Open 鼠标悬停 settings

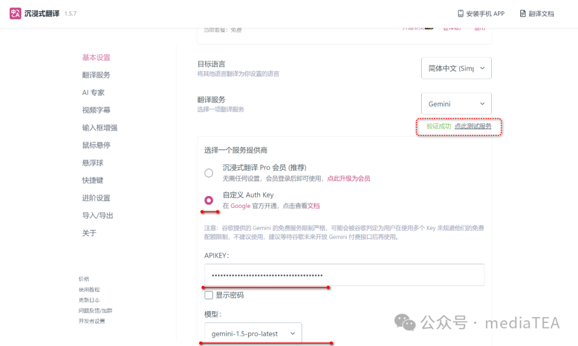point(96,145)
